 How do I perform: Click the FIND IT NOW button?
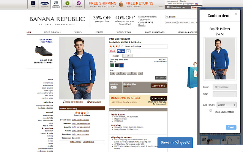[x=159, y=98]
